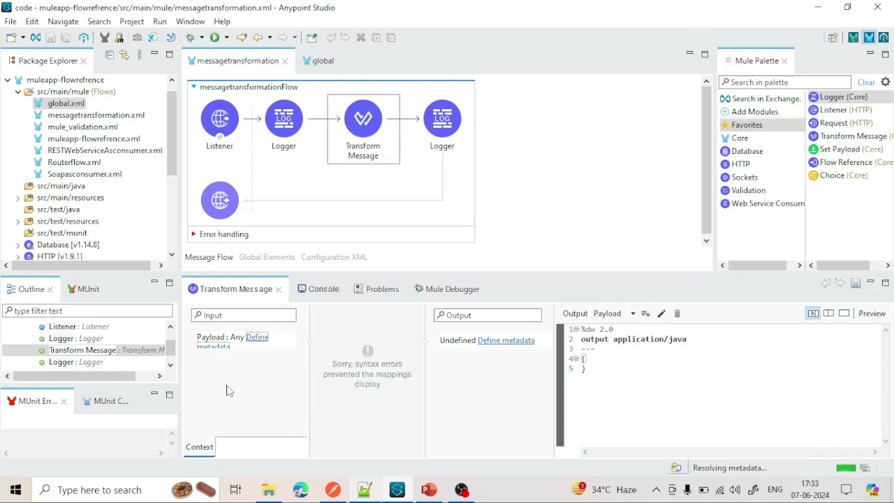Open the Output Payload target dropdown

tap(632, 314)
